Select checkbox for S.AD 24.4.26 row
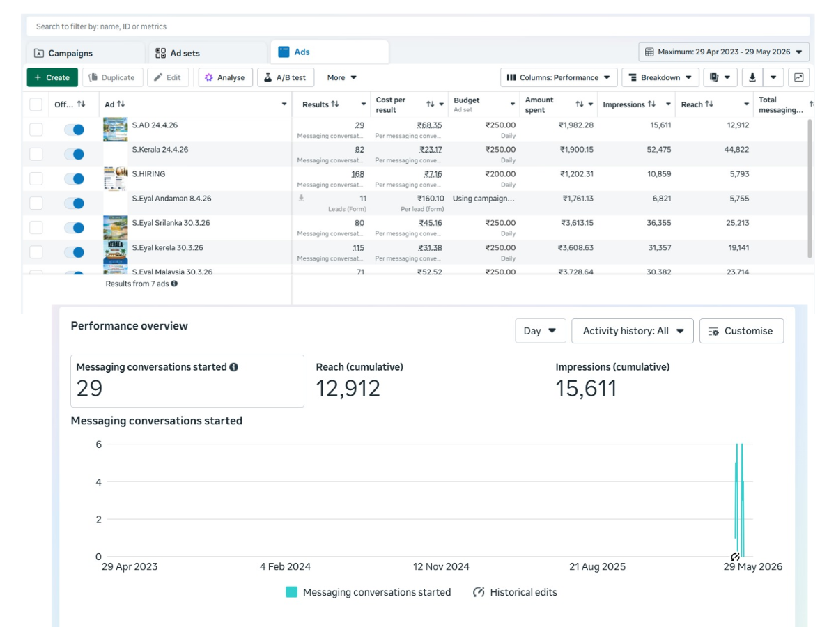The image size is (836, 627). pos(36,130)
